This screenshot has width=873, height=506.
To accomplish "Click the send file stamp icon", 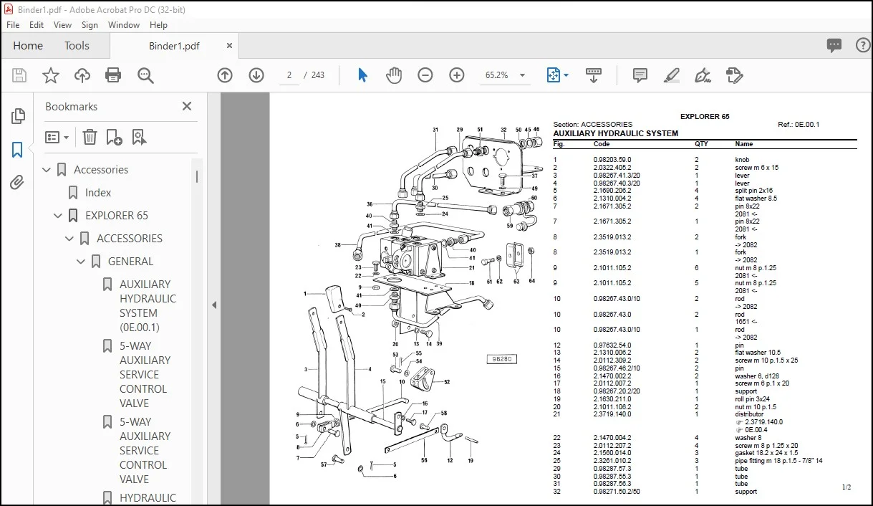I will pos(734,75).
